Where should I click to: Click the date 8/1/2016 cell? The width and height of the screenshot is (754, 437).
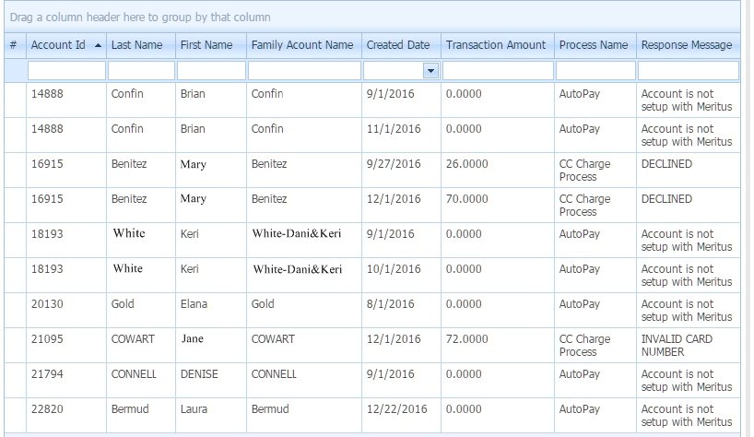tap(401, 311)
